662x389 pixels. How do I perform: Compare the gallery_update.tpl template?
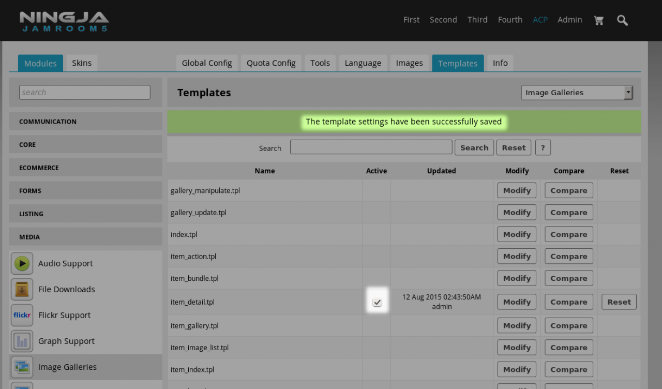pyautogui.click(x=569, y=213)
